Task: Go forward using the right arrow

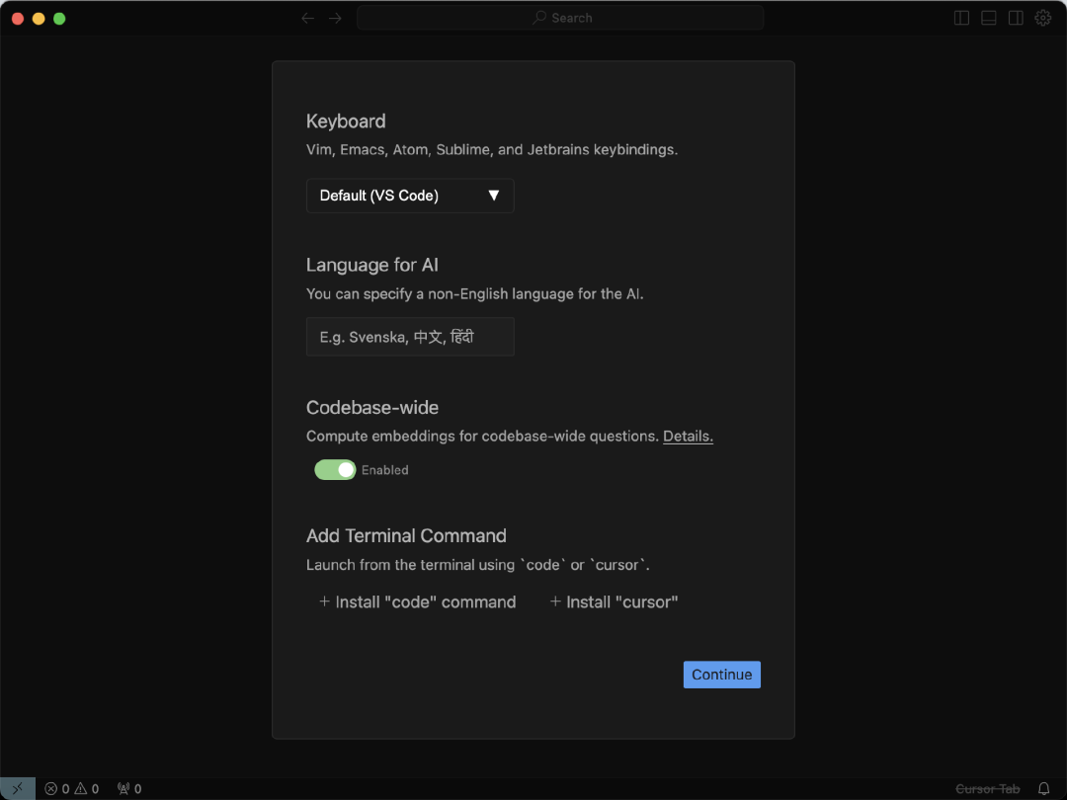Action: [x=336, y=18]
